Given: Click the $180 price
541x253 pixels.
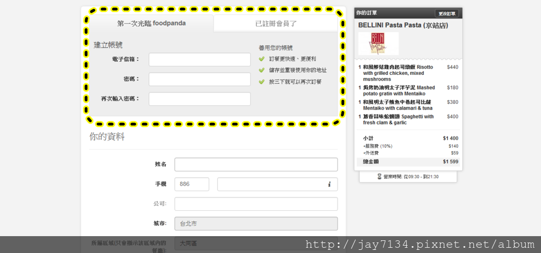Looking at the screenshot, I should click(453, 88).
